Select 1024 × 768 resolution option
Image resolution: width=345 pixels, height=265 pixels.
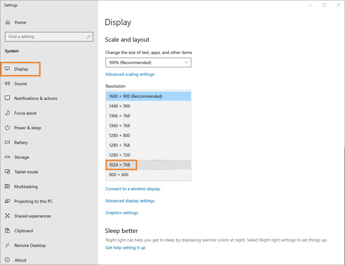point(120,165)
